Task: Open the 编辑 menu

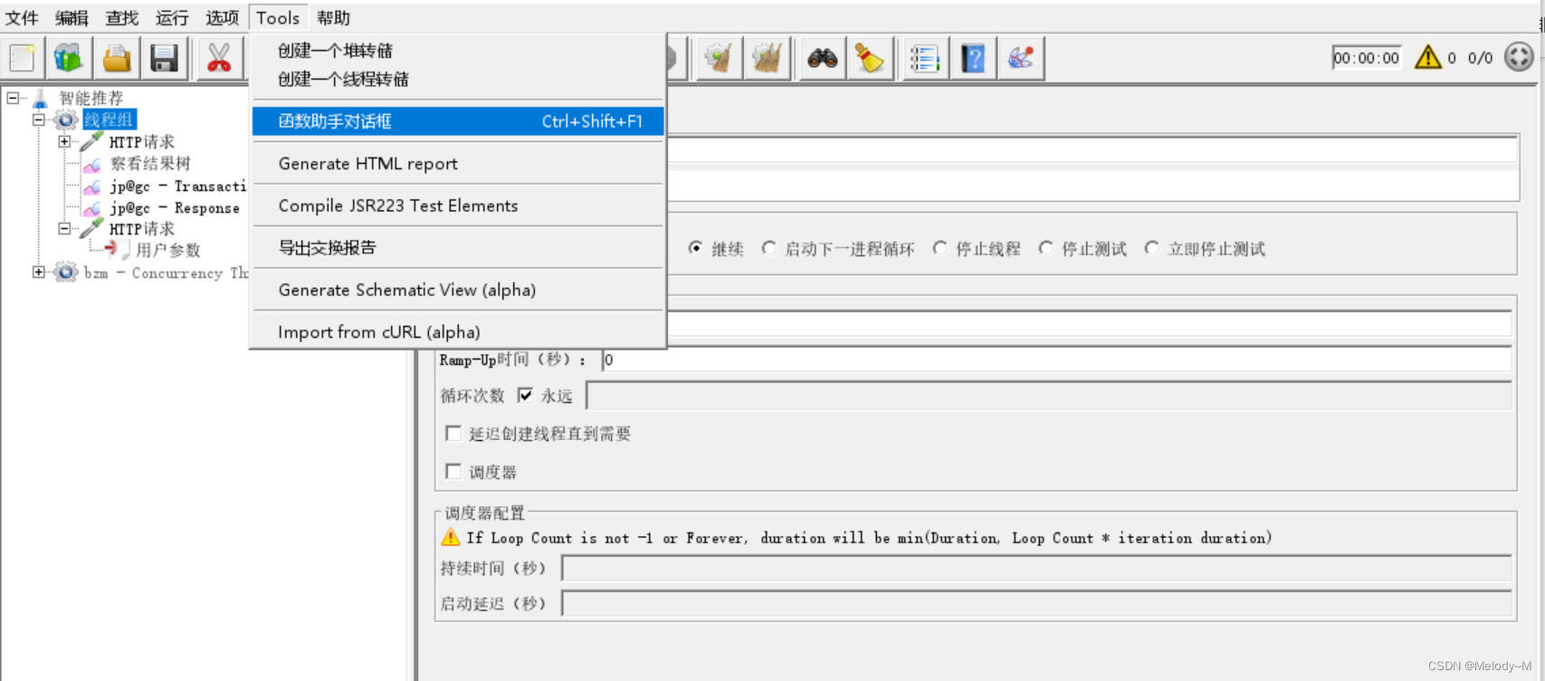Action: [x=72, y=18]
